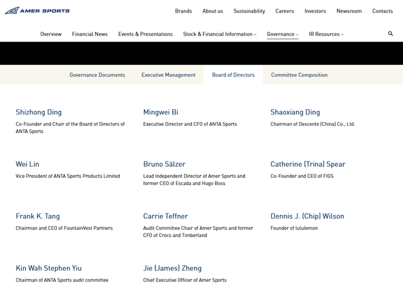Open Kin Wah Stephen Yiu's profile

tap(48, 268)
